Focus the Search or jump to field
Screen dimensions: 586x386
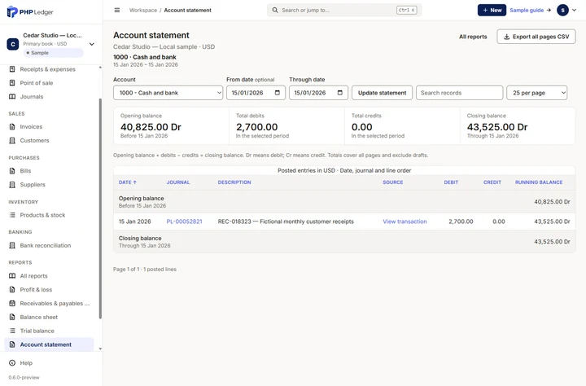tap(344, 10)
